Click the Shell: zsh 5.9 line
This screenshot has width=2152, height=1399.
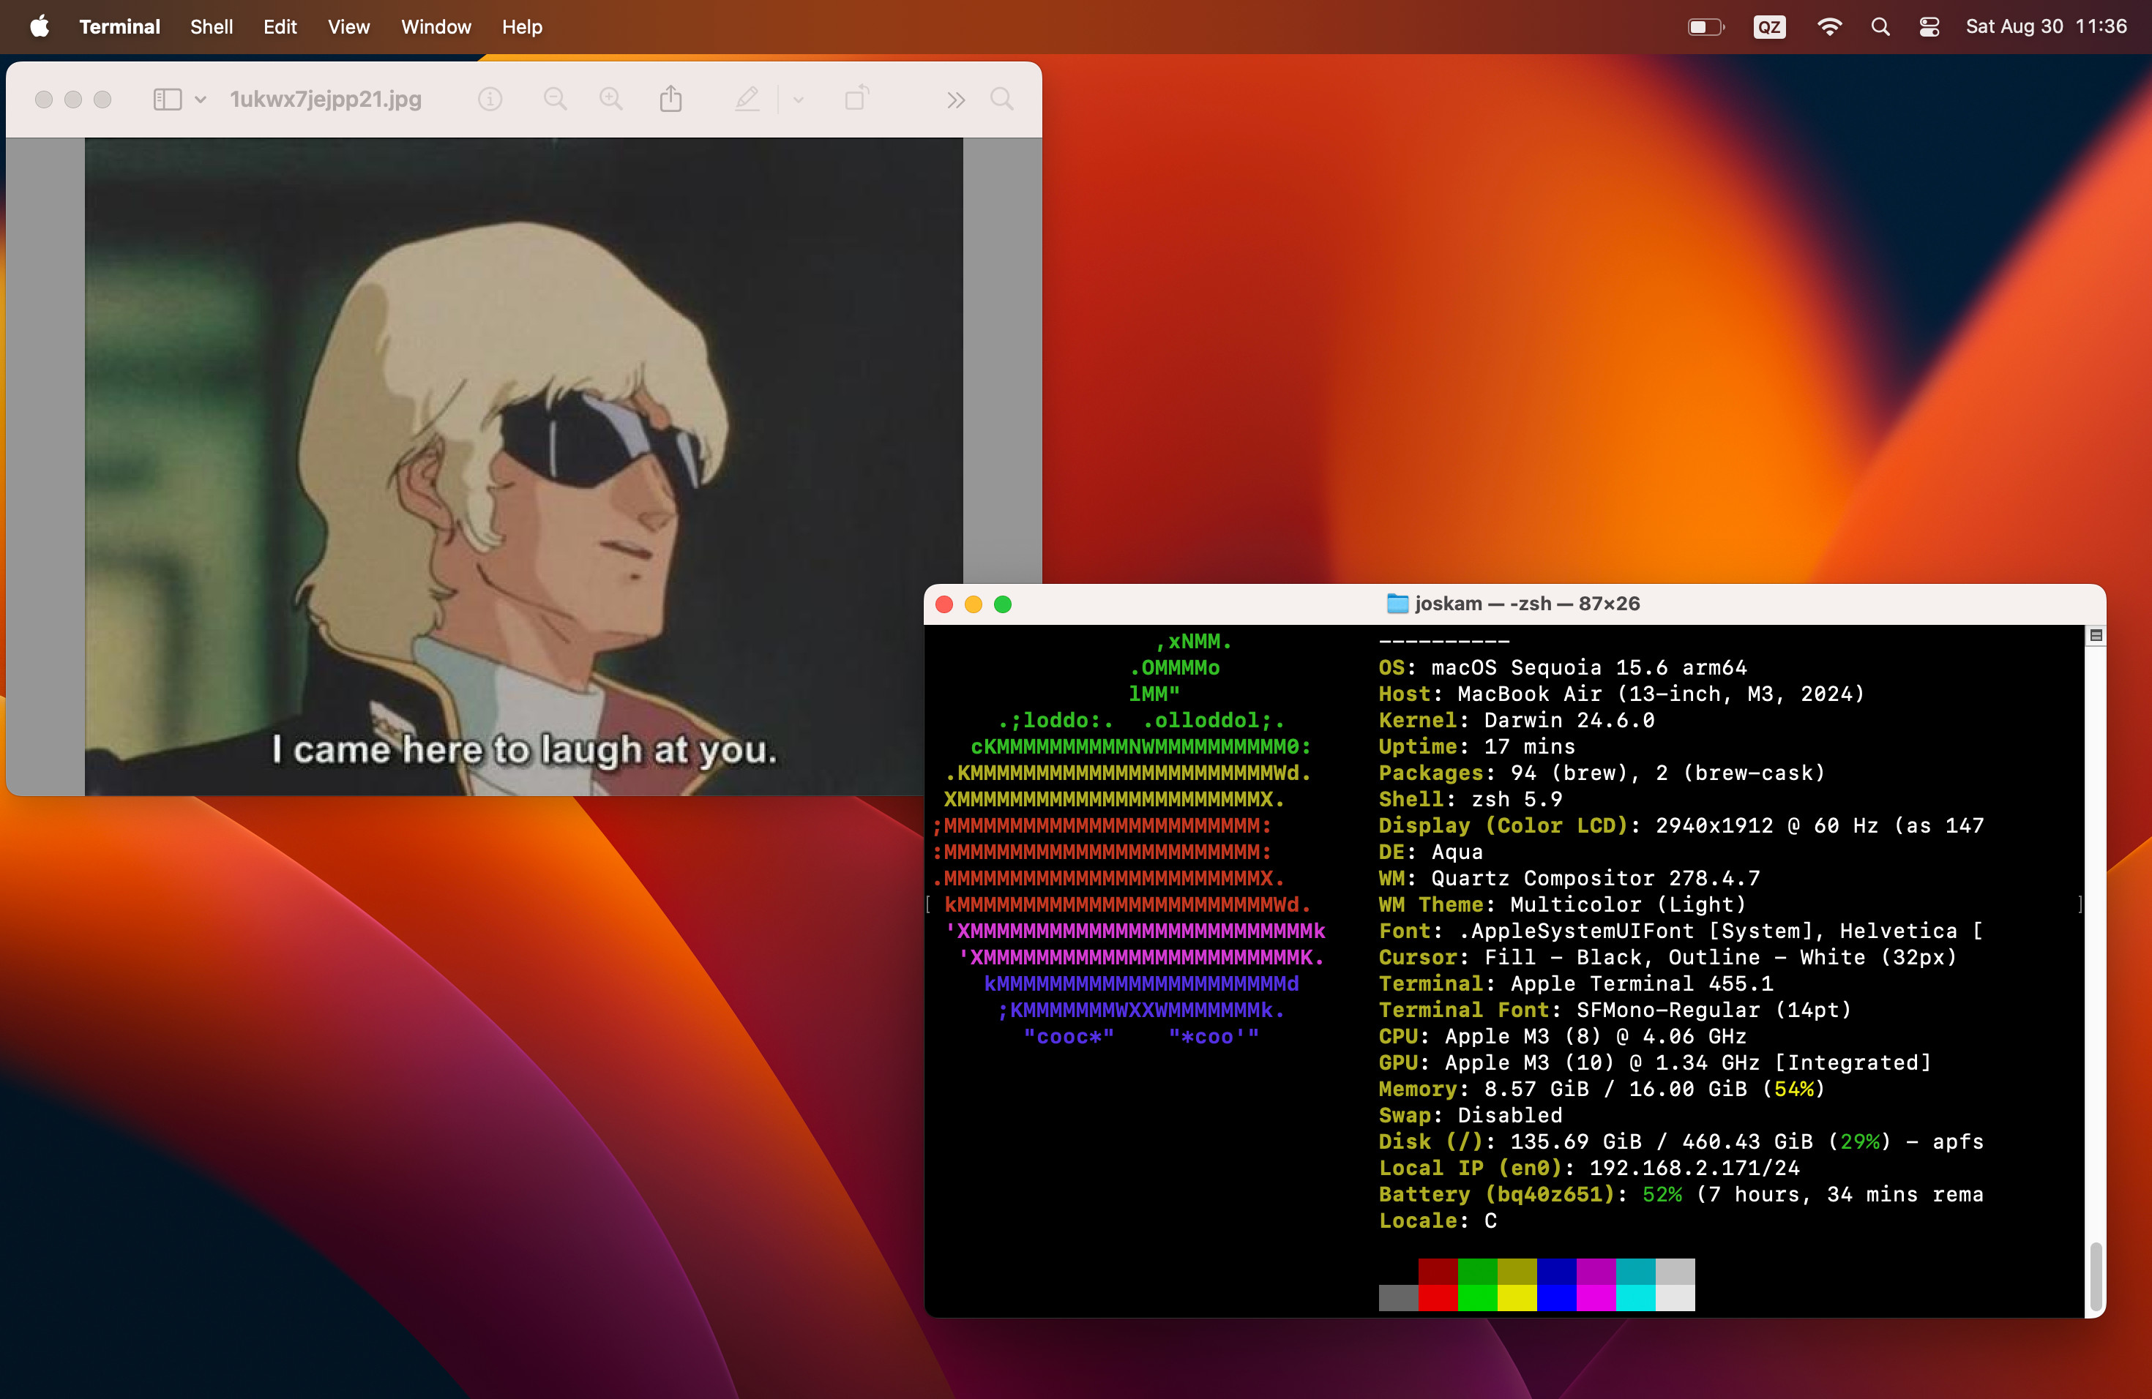pos(1471,798)
